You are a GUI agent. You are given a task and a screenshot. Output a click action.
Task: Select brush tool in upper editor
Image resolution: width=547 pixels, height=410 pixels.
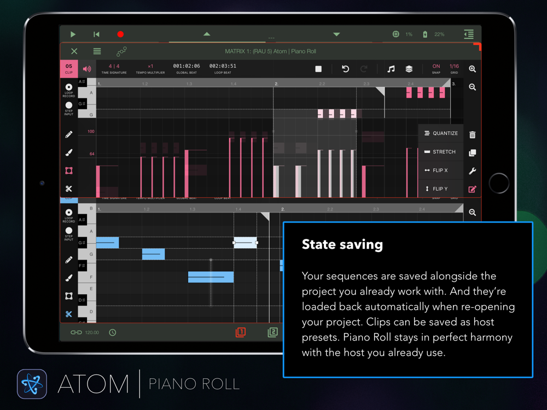(x=69, y=153)
